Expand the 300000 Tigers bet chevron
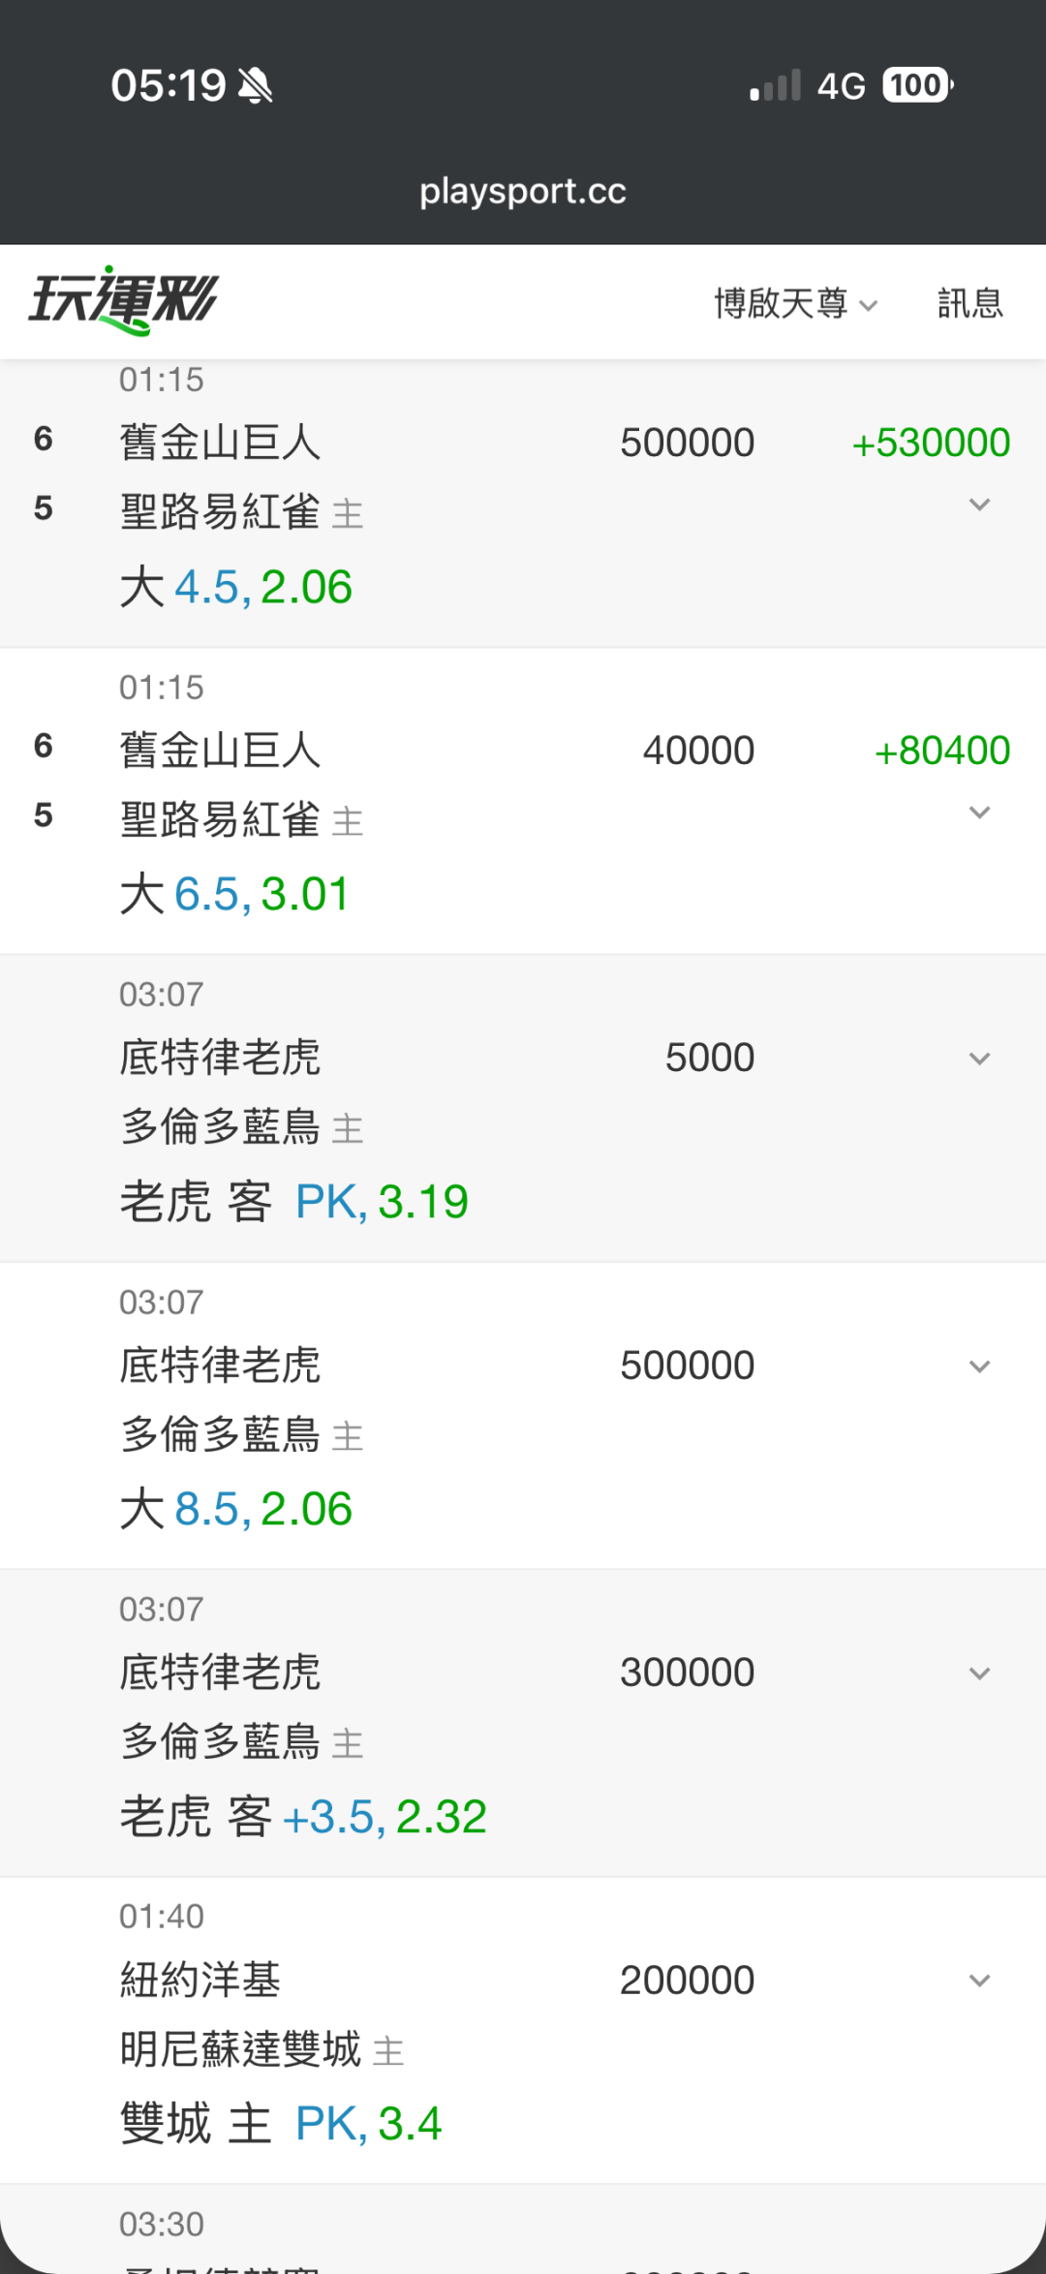 coord(980,1674)
